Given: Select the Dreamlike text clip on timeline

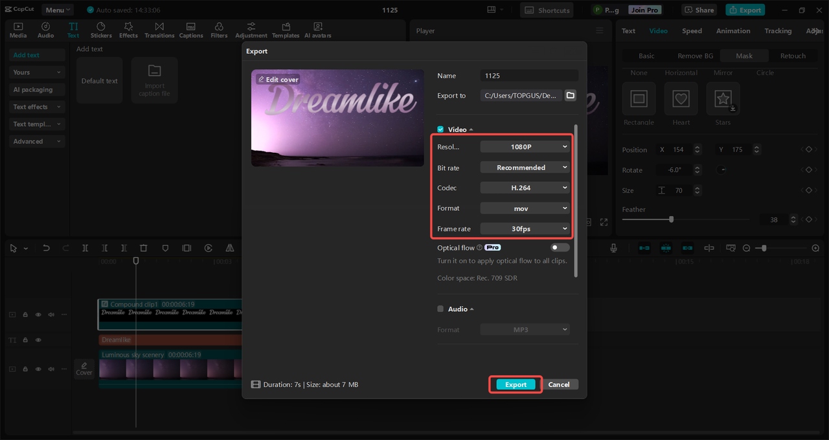Looking at the screenshot, I should (170, 340).
